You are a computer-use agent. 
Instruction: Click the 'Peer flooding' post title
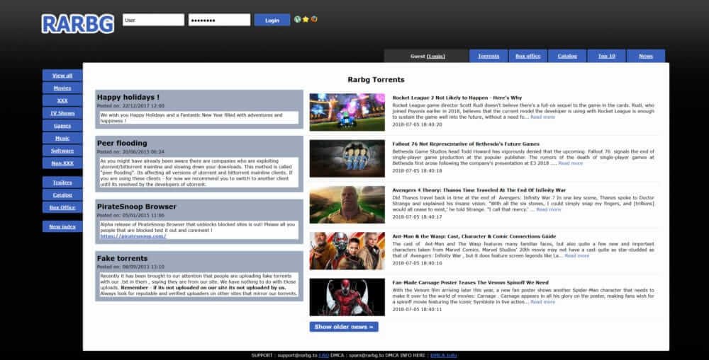(x=122, y=143)
